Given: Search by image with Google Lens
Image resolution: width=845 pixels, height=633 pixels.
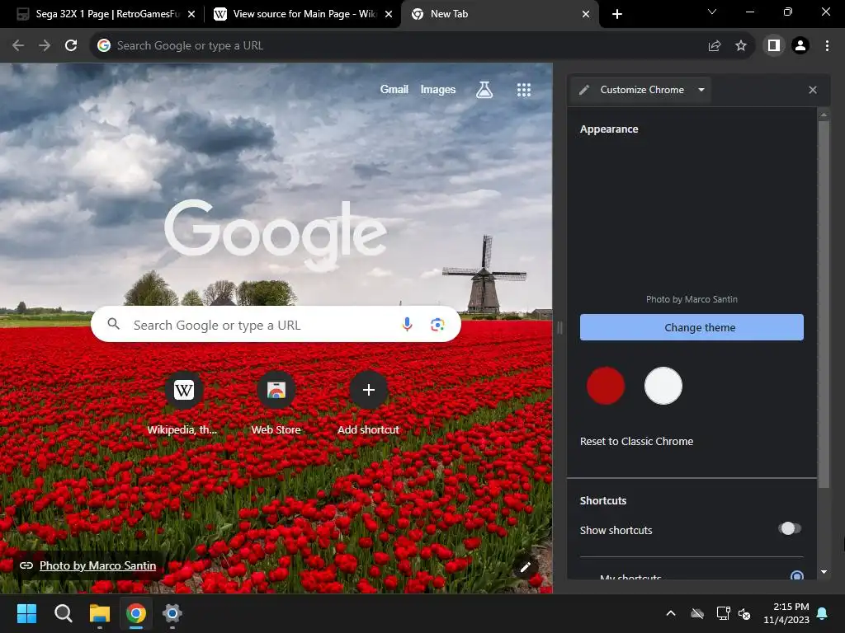Looking at the screenshot, I should click(x=437, y=324).
